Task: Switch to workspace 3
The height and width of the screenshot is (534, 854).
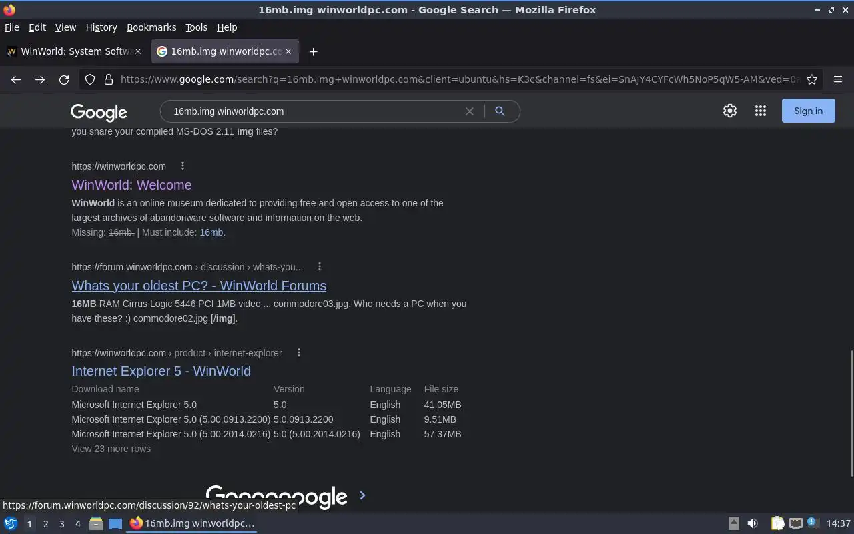Action: (x=61, y=524)
